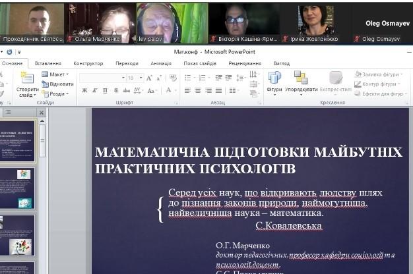This screenshot has height=274, width=413.
Task: Open Фігури shapes gallery
Action: click(274, 83)
